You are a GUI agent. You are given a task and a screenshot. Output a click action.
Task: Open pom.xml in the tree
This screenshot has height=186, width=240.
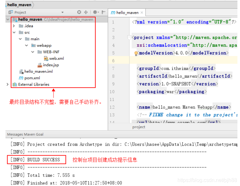click(32, 78)
